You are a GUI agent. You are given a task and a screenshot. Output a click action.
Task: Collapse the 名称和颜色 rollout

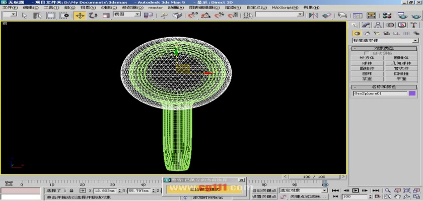[384, 87]
